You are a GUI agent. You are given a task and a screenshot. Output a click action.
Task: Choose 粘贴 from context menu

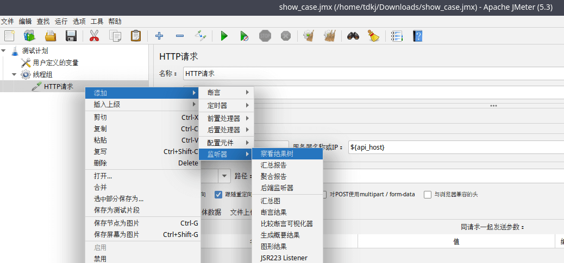[142, 140]
